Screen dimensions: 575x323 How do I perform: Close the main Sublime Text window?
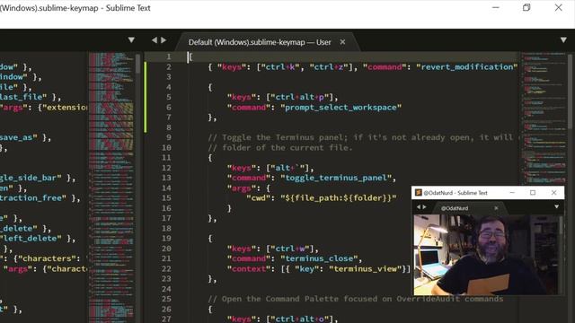pos(558,7)
